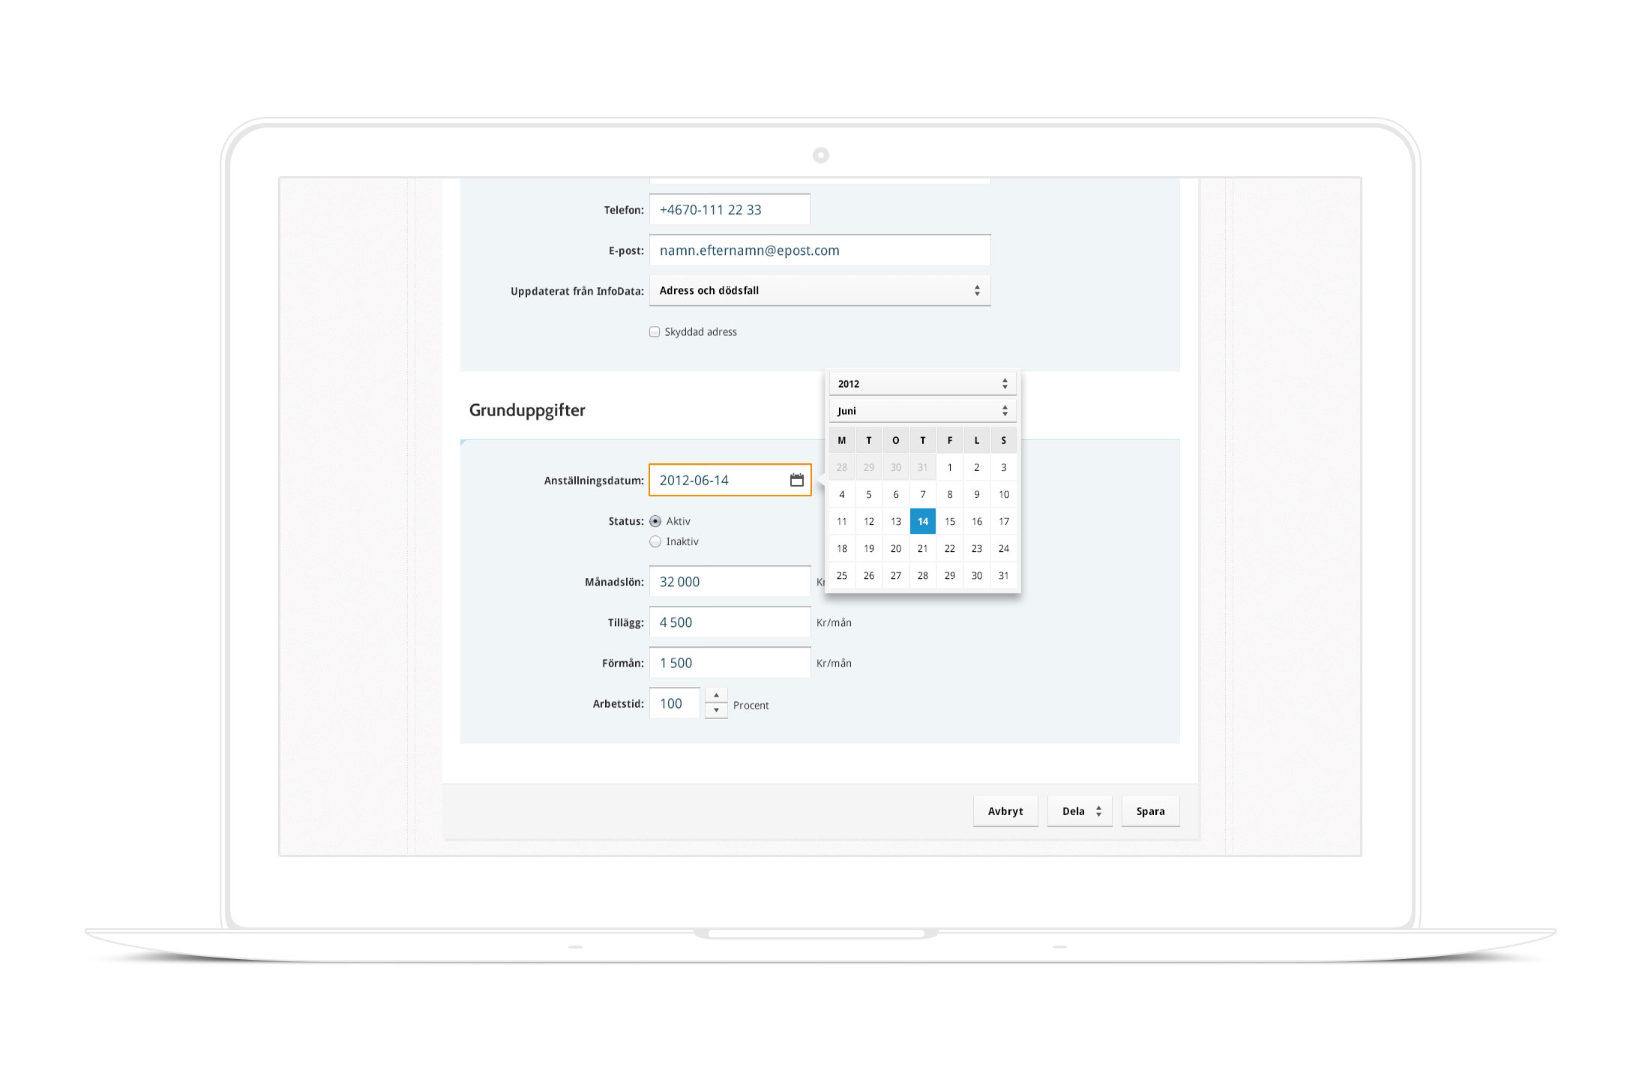Screen dimensions: 1642x1079
Task: Click the Förmån input field
Action: click(730, 662)
